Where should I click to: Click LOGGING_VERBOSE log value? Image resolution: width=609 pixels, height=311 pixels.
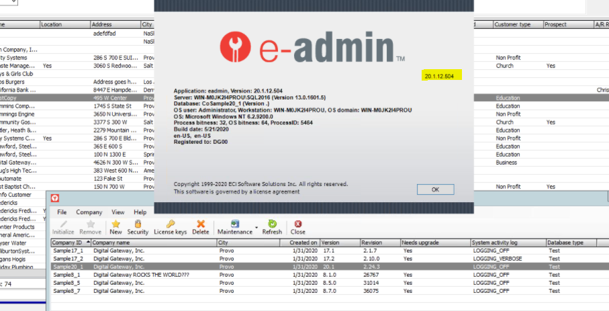pos(497,259)
